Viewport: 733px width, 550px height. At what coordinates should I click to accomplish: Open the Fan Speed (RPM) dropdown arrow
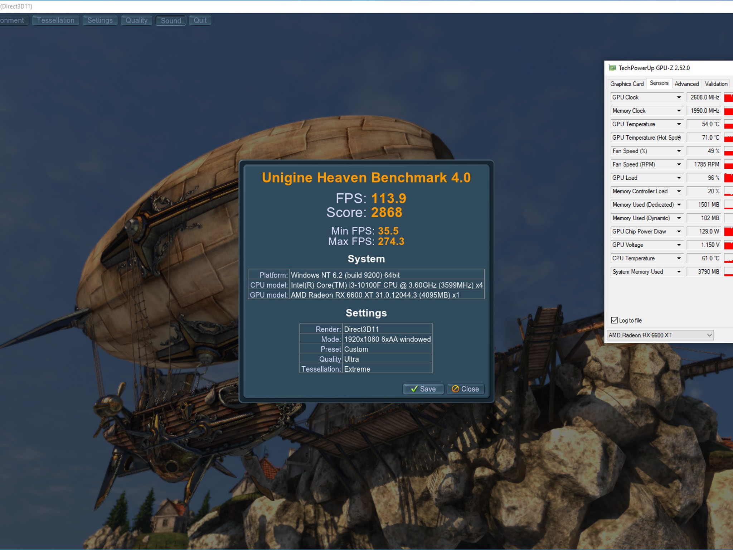(x=679, y=164)
